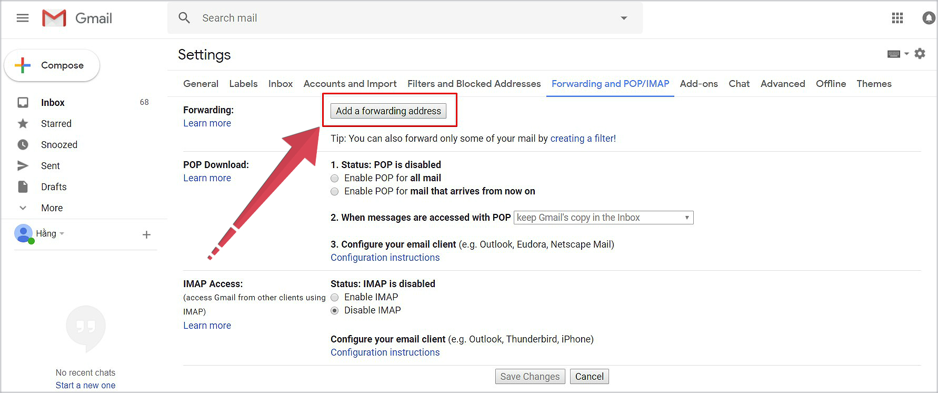Open Filters and Blocked Addresses tab

474,84
